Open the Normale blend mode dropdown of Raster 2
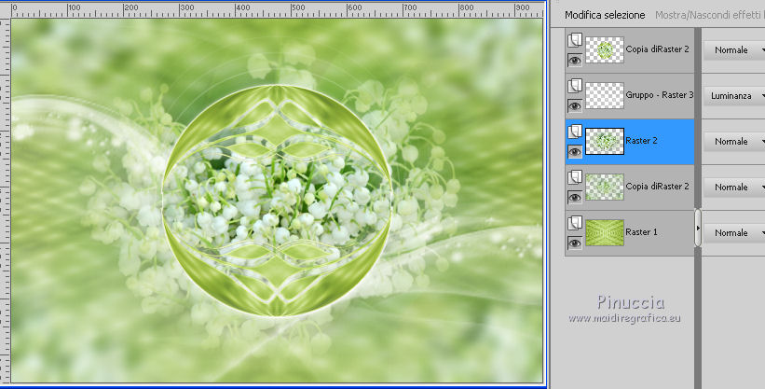 tap(734, 141)
